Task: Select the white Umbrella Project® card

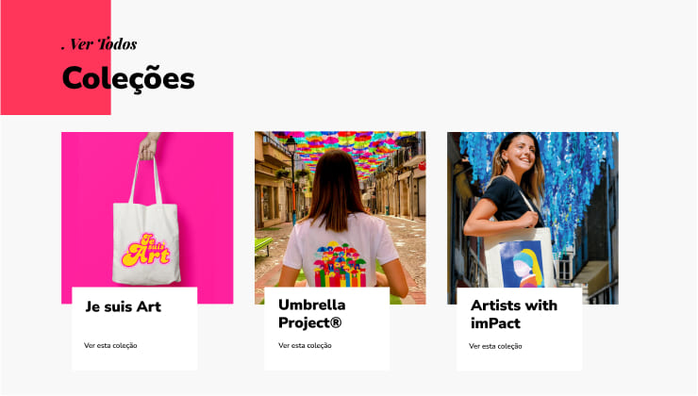Action: (x=327, y=329)
